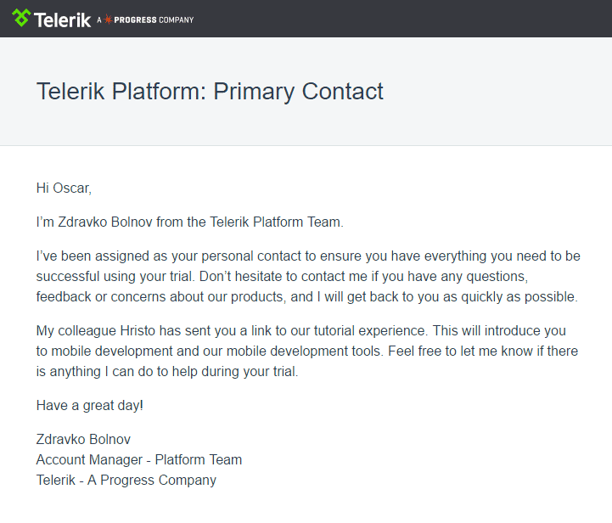The width and height of the screenshot is (612, 523).
Task: Click the 'Hi Oscar,' greeting line
Action: (64, 187)
